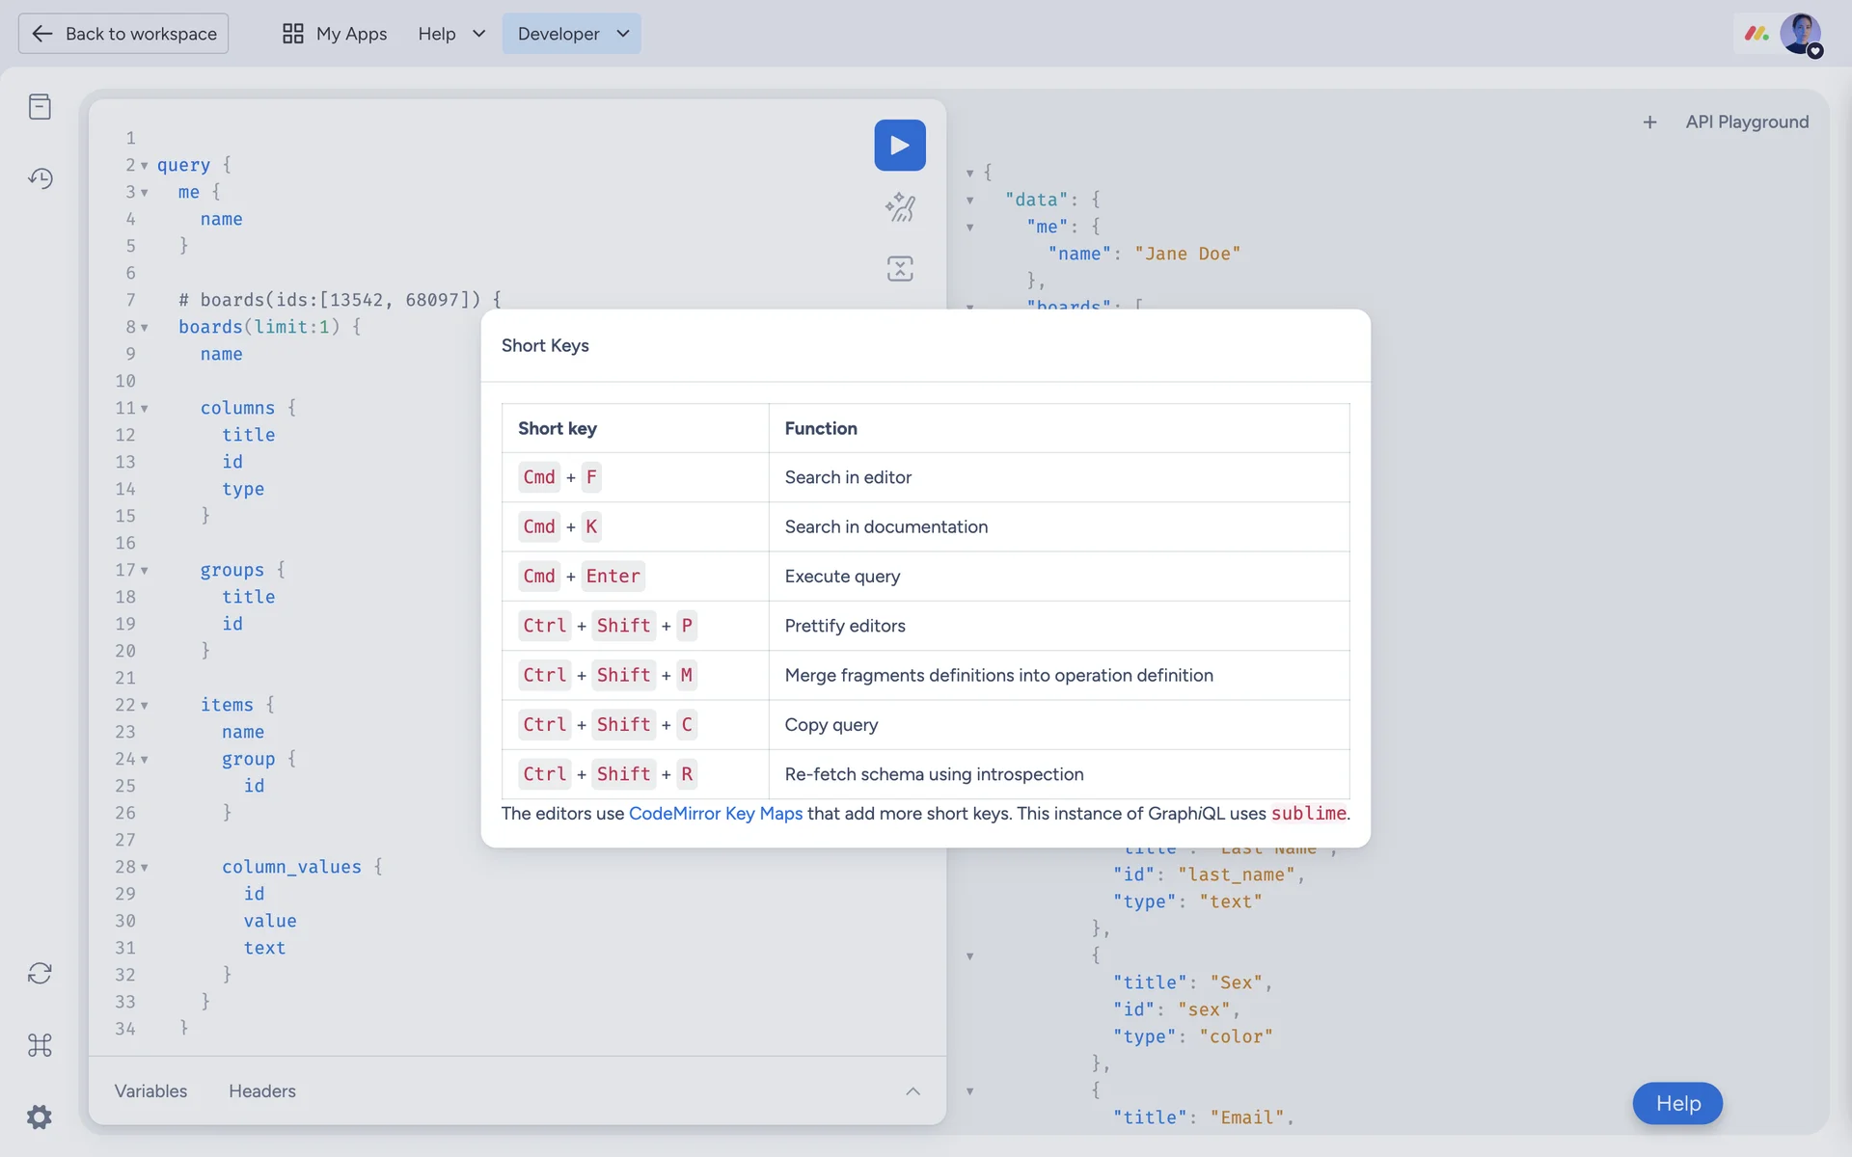Viewport: 1852px width, 1157px height.
Task: Open the documentation explorer icon
Action: point(40,106)
